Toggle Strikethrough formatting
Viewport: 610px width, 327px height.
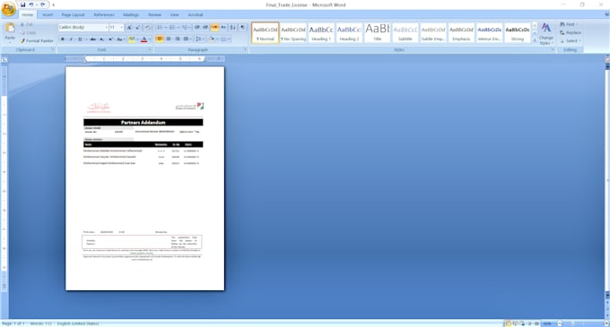(93, 39)
